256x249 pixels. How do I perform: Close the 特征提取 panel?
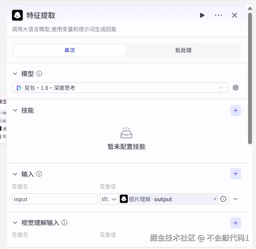[235, 15]
